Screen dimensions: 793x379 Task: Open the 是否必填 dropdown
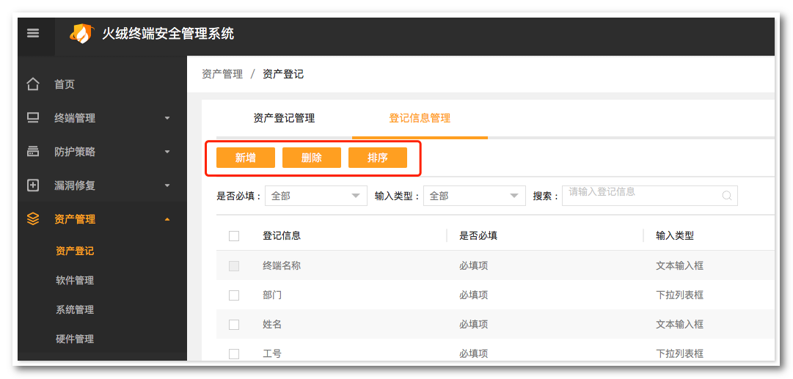315,196
